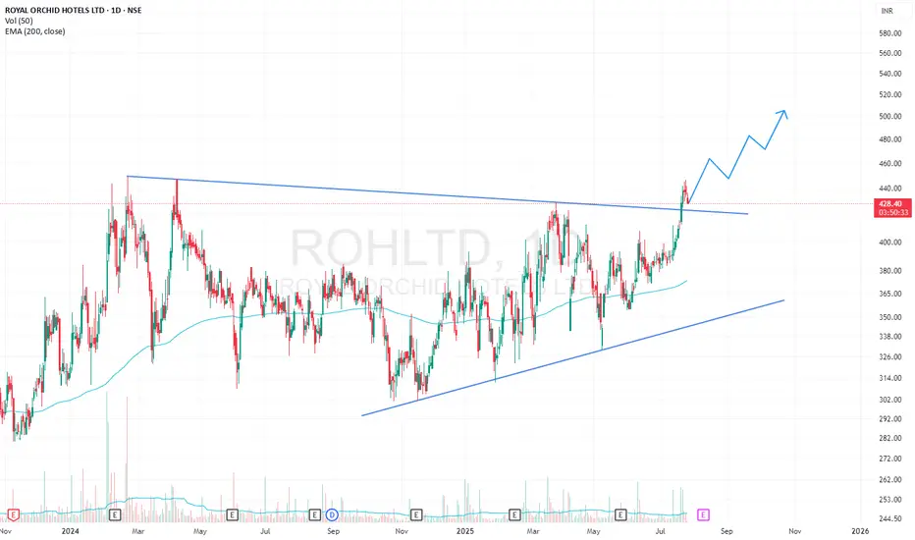This screenshot has width=915, height=540.
Task: Click the red earnings marker near Nov 2023
Action: click(13, 514)
